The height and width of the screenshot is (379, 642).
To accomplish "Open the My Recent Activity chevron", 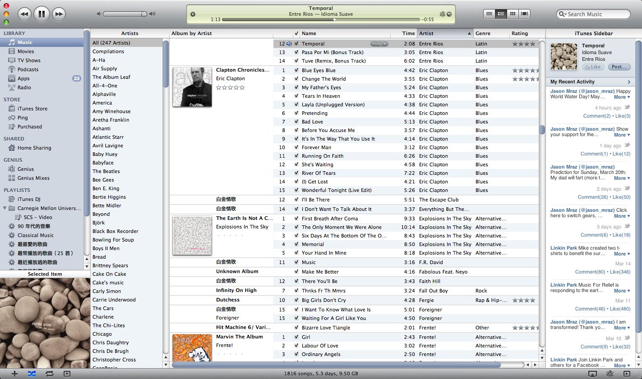I will pos(629,82).
